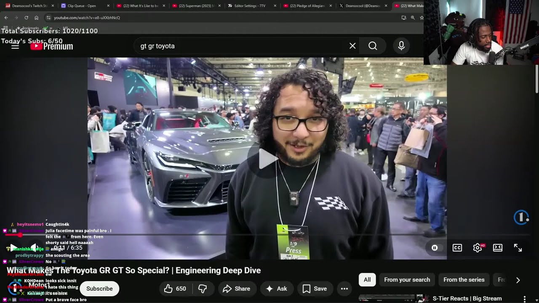
Task: Click the Motor1 channel avatar
Action: 15,289
